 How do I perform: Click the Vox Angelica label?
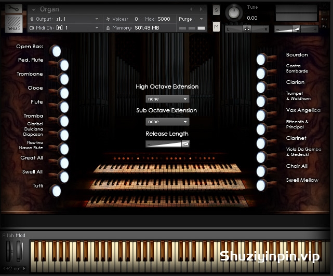(303, 110)
